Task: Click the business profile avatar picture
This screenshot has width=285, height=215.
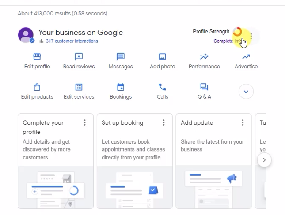Action: pyautogui.click(x=26, y=35)
